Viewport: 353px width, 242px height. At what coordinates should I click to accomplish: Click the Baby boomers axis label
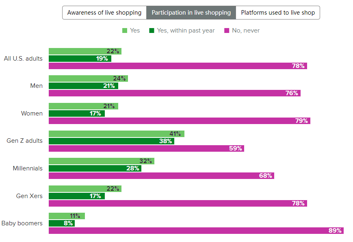pos(22,223)
